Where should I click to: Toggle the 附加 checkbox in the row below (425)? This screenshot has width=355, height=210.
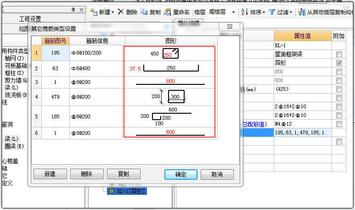point(339,98)
